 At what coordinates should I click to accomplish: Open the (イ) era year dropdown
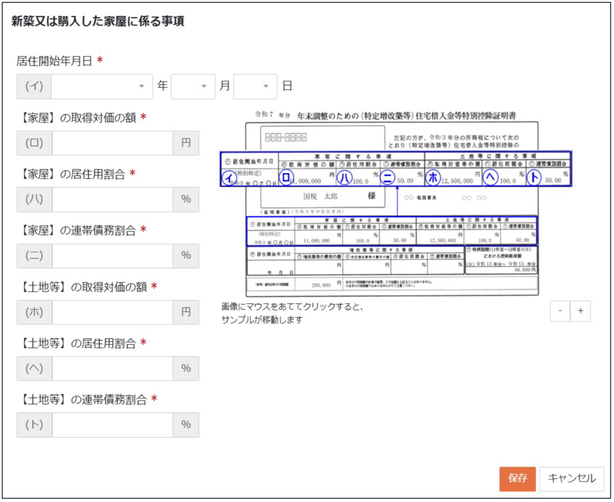point(102,86)
